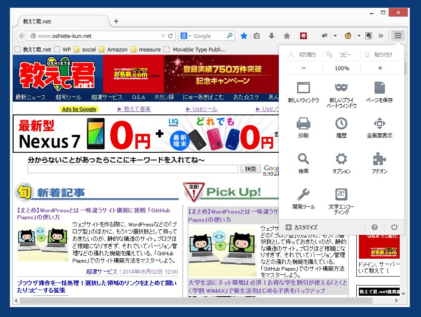
Task: Open Q&A site nav item
Action: 138,97
